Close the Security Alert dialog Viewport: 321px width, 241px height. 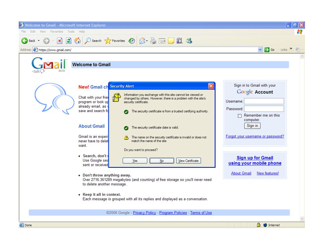(x=211, y=86)
